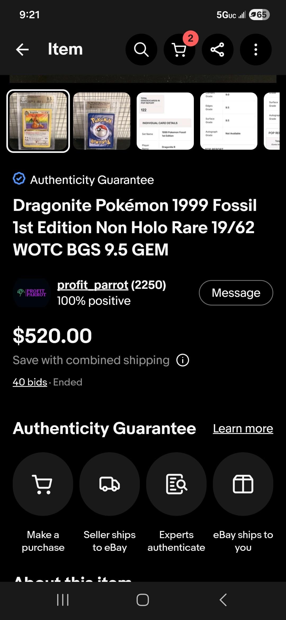Tap the Experts authenticate icon

tap(176, 484)
